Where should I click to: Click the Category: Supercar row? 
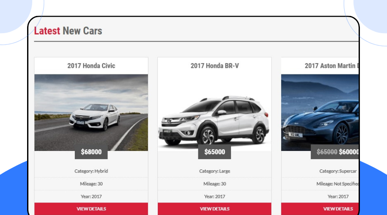(x=320, y=171)
